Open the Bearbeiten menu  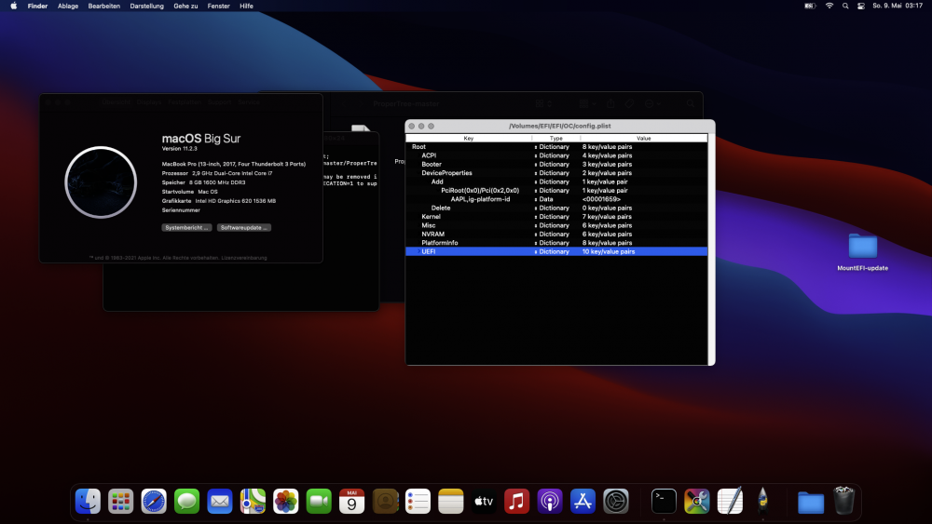click(104, 6)
